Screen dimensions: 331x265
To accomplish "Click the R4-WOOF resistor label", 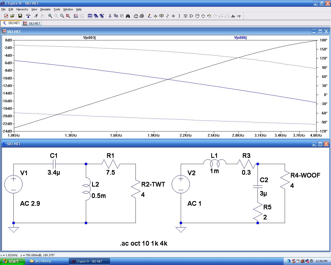I will pyautogui.click(x=305, y=175).
